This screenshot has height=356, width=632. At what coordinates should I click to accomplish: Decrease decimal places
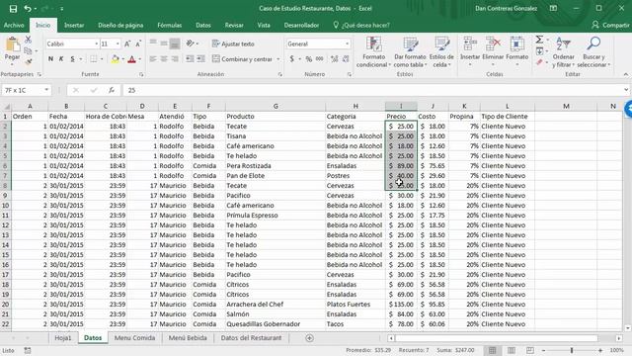346,59
